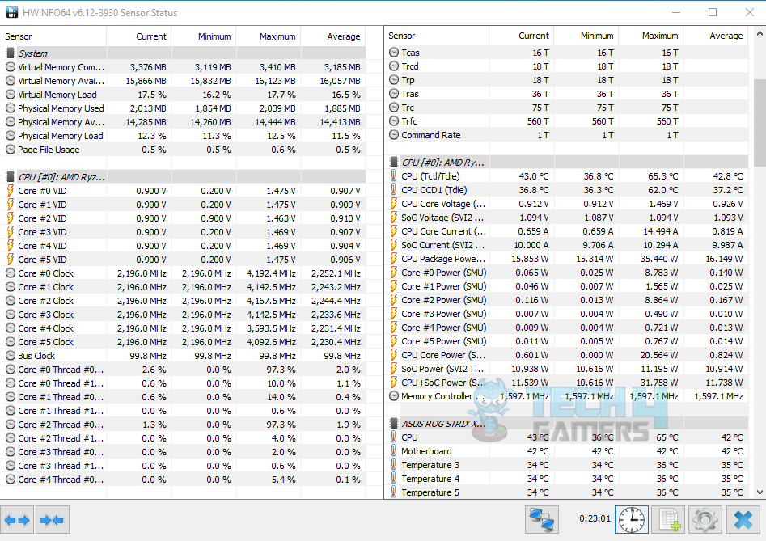Click the expand columns arrows button
Image resolution: width=766 pixels, height=541 pixels.
17,520
